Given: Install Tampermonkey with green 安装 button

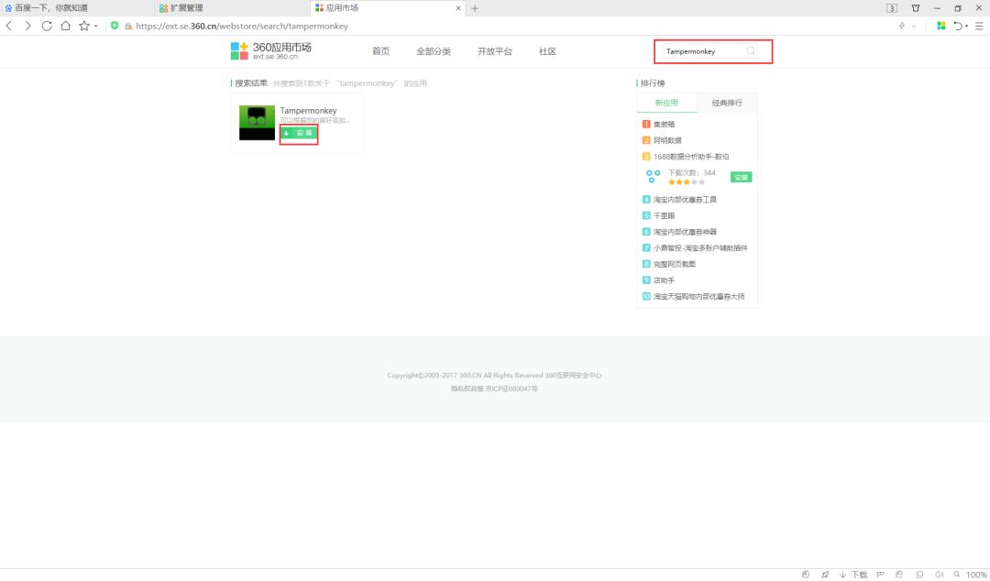Looking at the screenshot, I should coord(299,133).
